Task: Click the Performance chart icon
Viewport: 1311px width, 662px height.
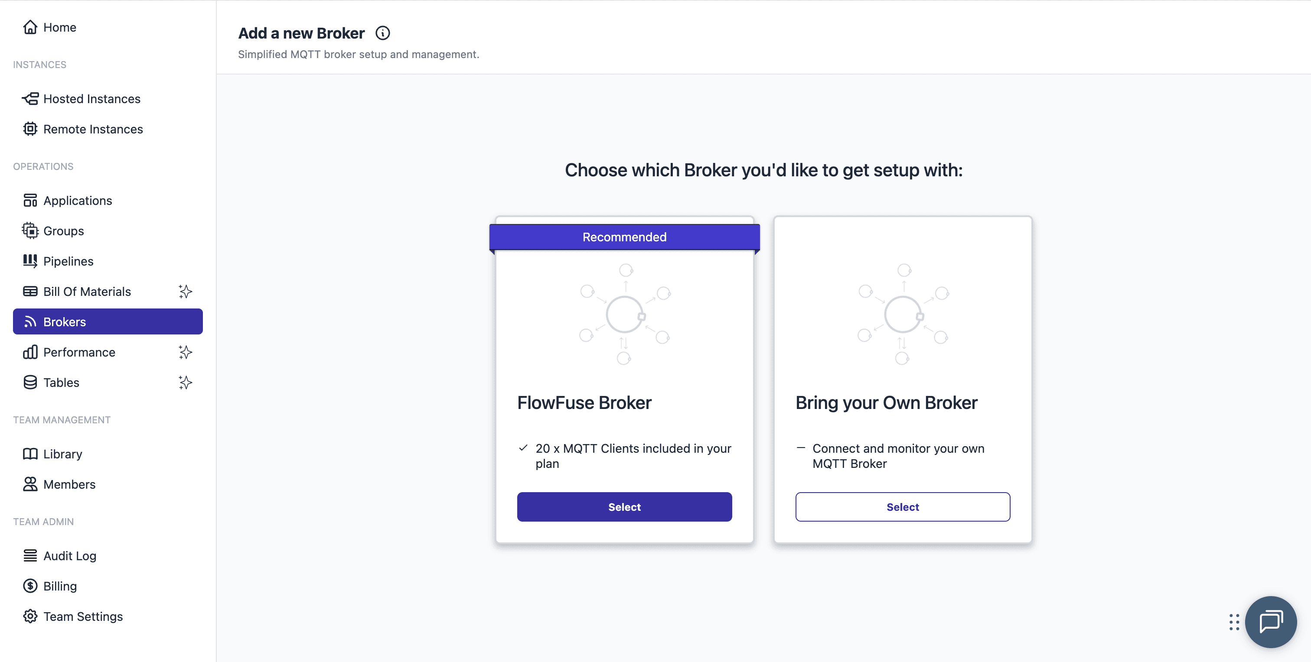Action: tap(30, 352)
